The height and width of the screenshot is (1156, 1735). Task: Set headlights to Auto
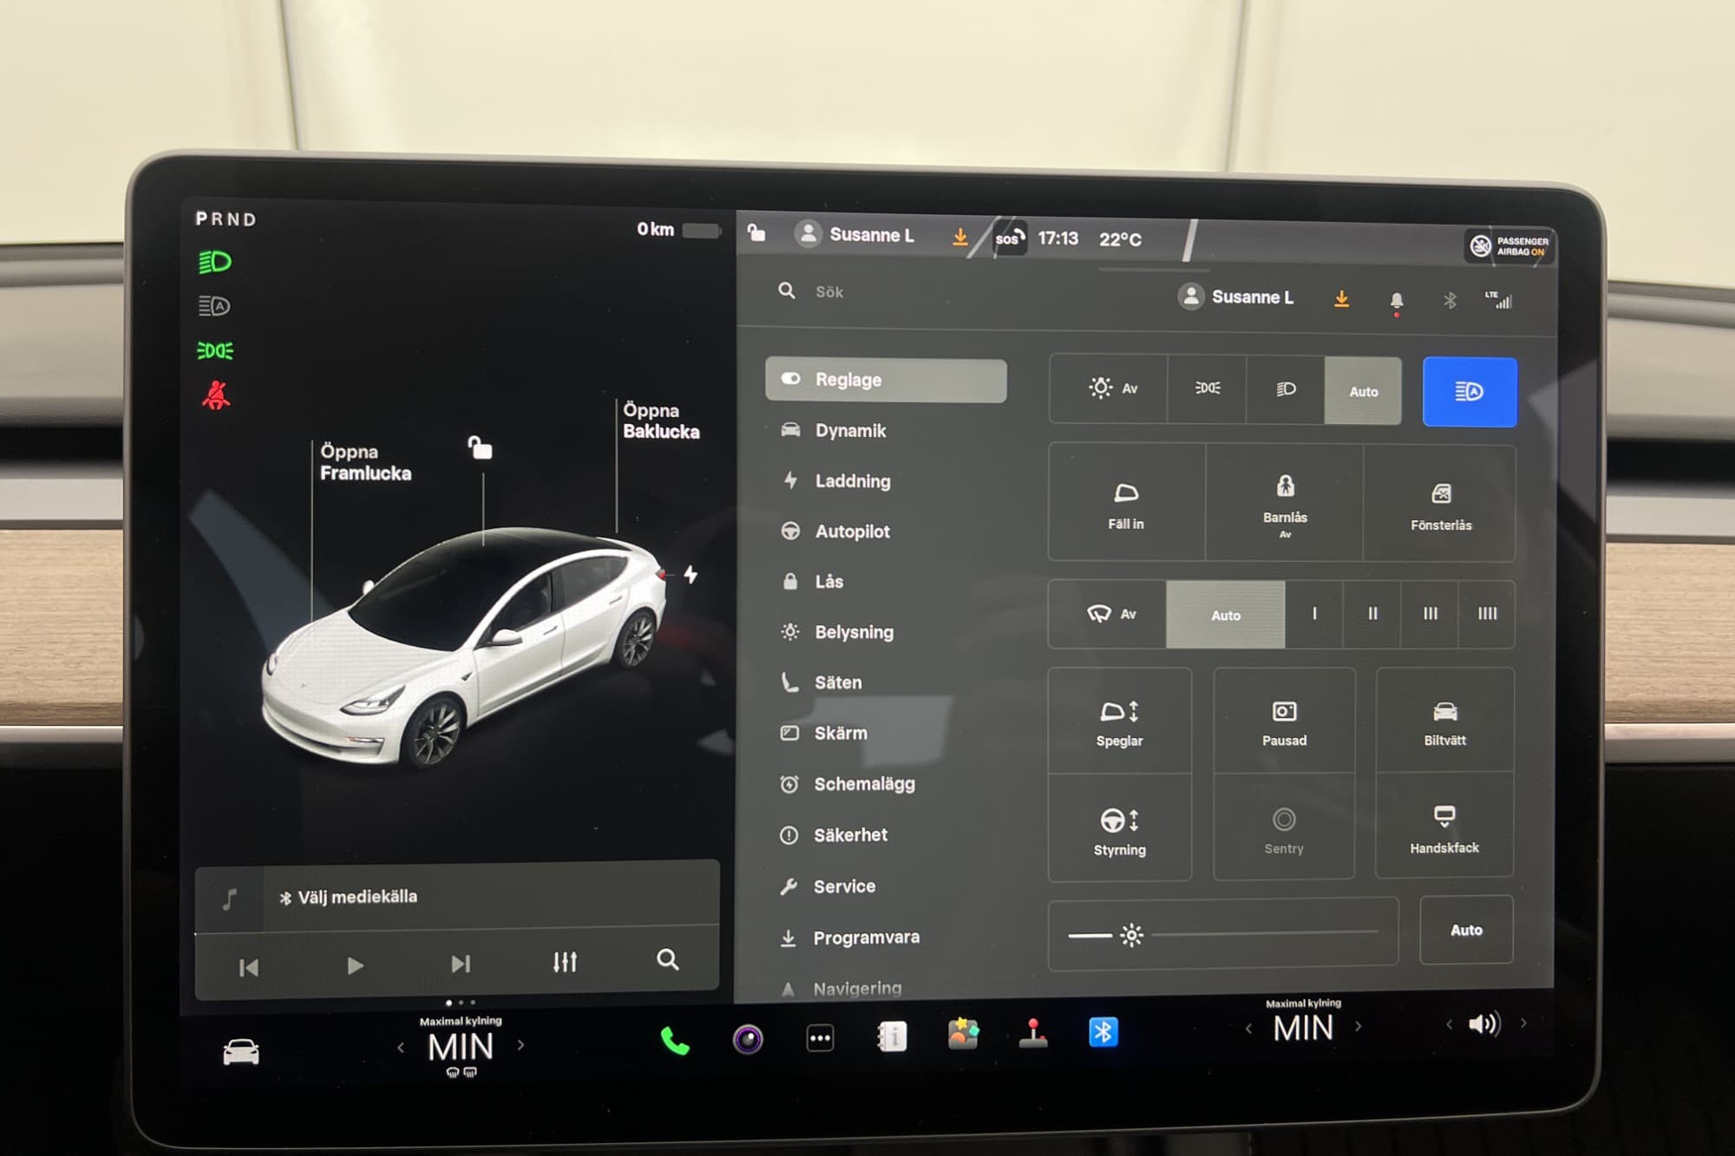[x=1363, y=391]
